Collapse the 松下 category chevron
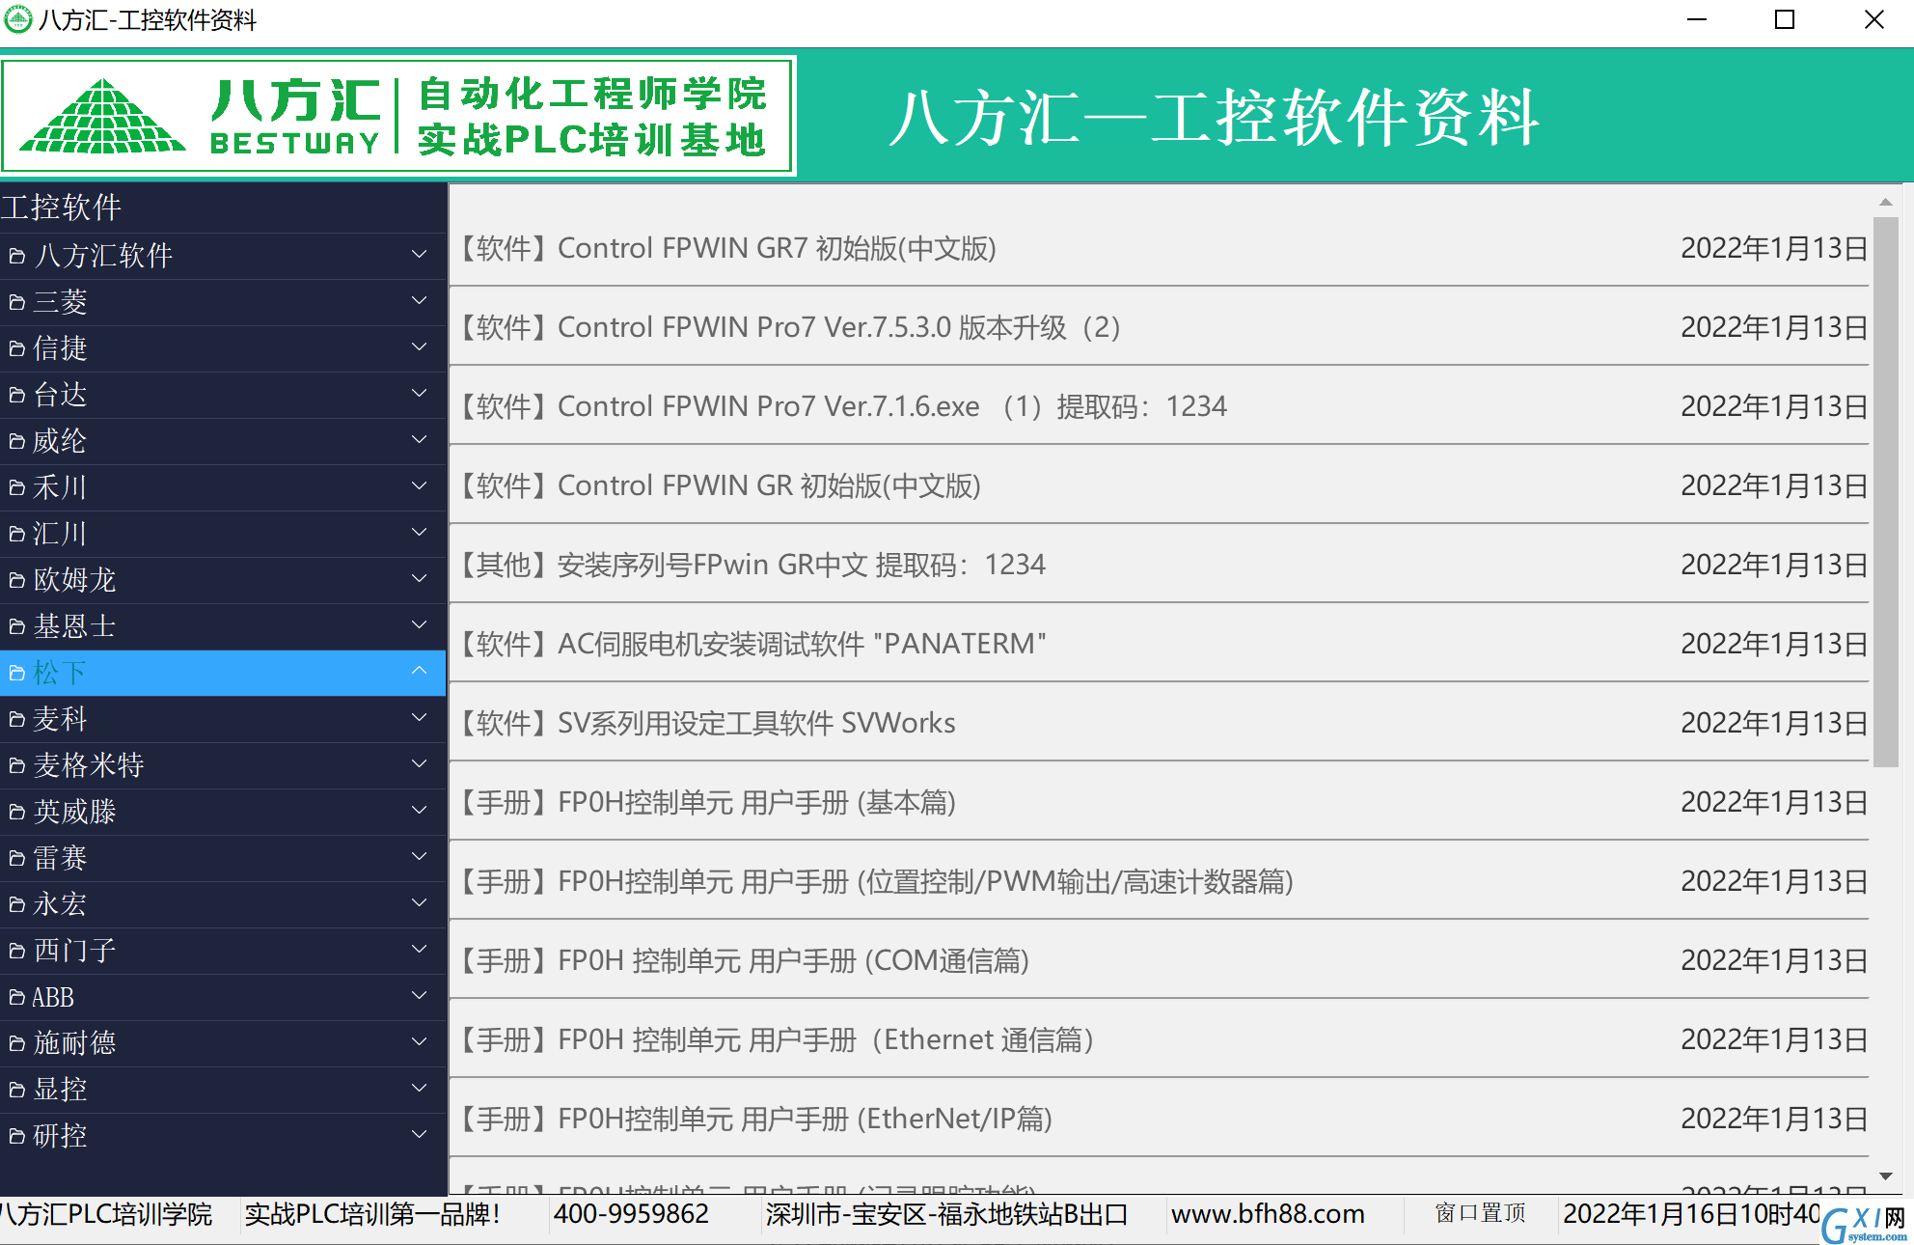Screen dimensions: 1914x1245 pos(419,671)
